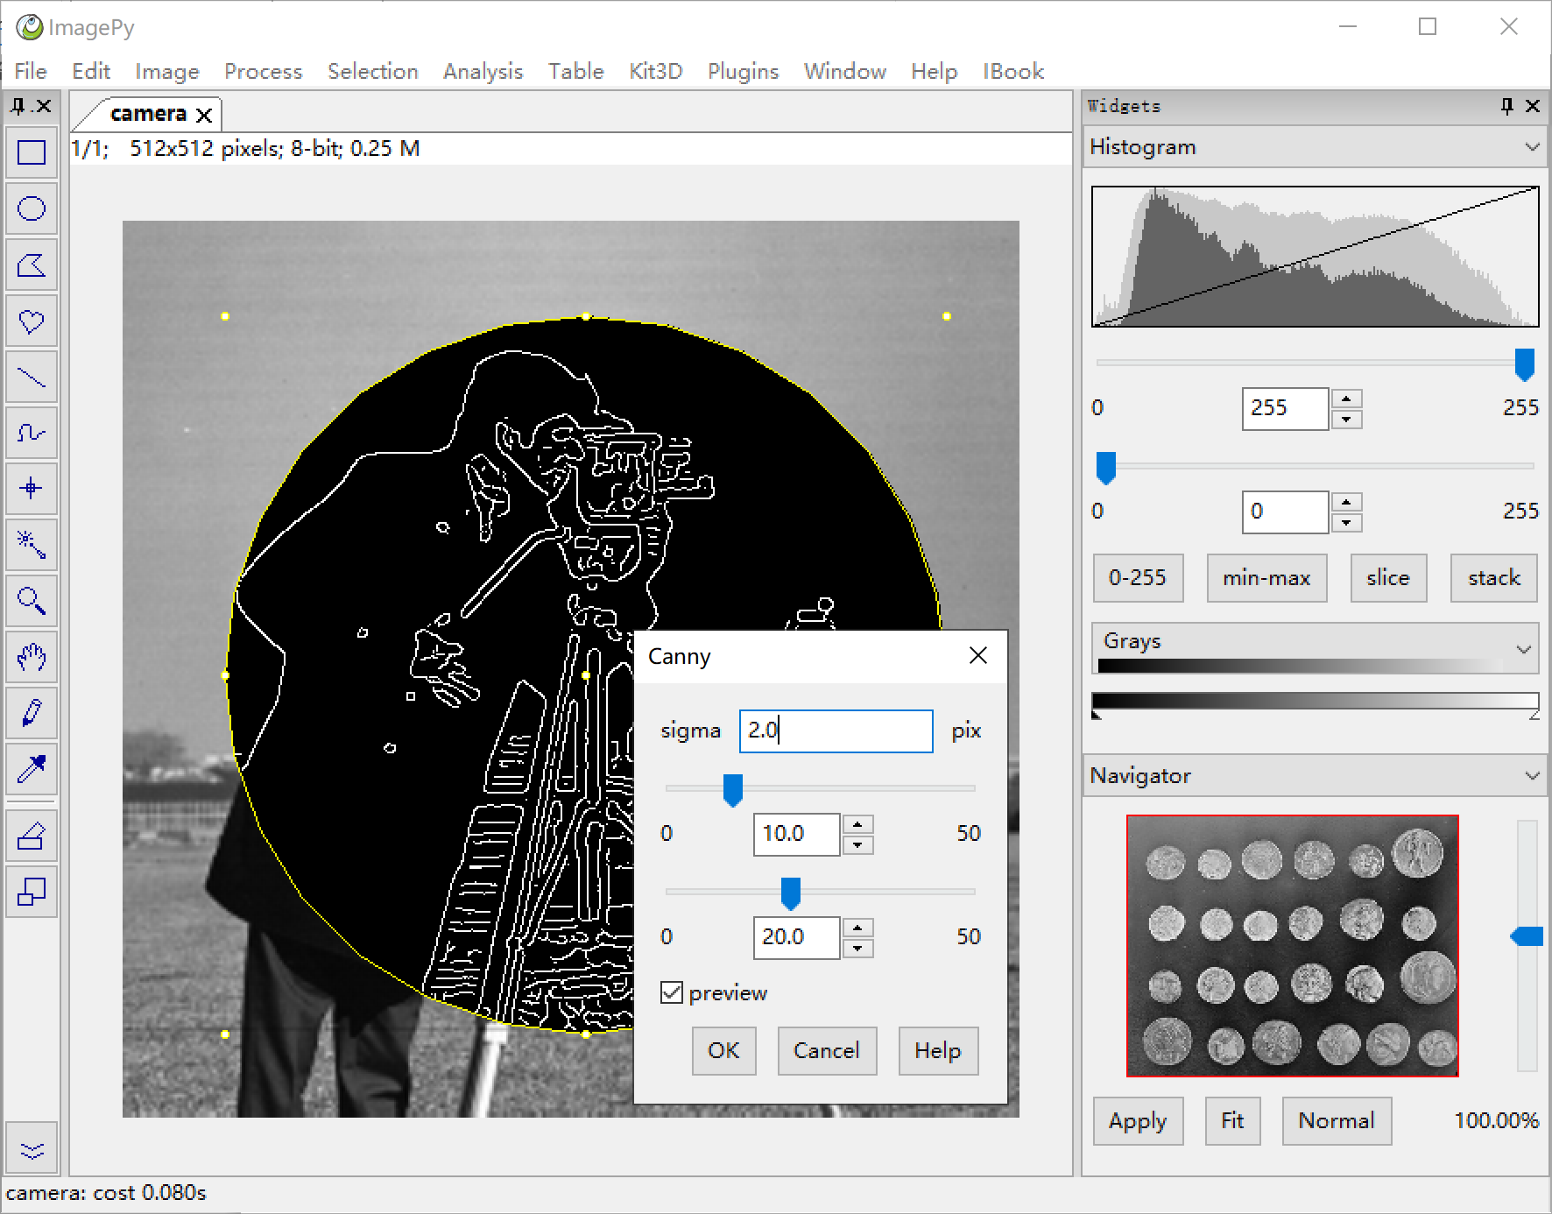Image resolution: width=1552 pixels, height=1214 pixels.
Task: Open the Analysis menu
Action: click(483, 71)
